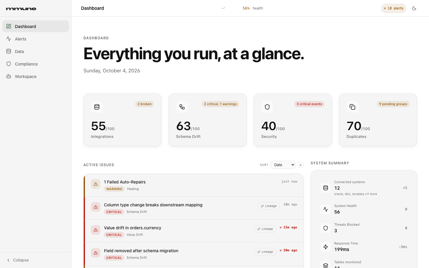Open the 2 broken badge
The height and width of the screenshot is (268, 429).
click(x=144, y=104)
